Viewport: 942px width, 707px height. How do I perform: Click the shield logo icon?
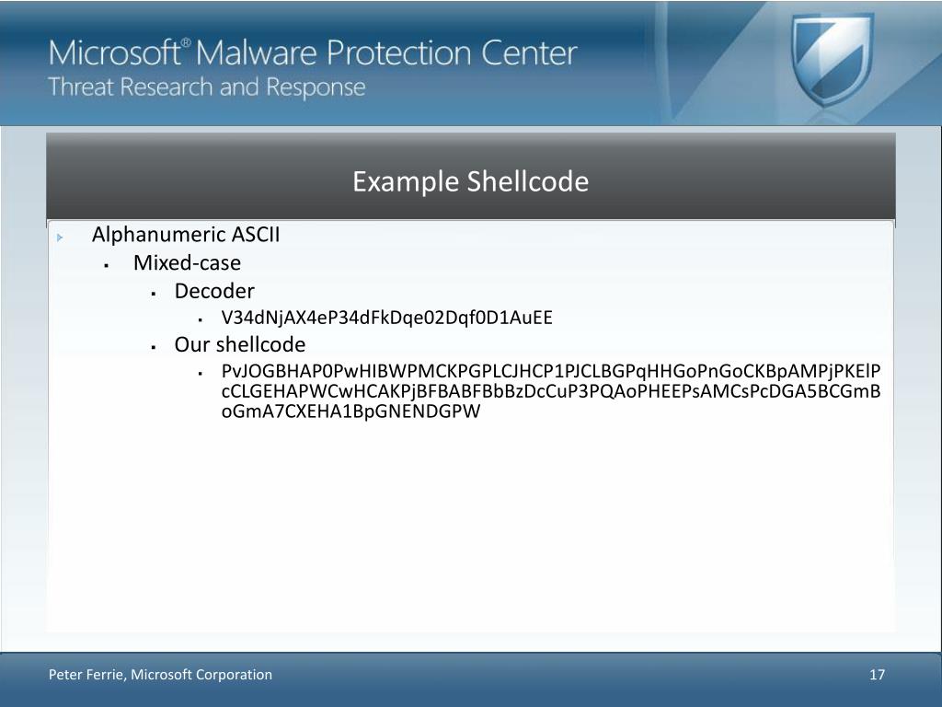tap(833, 58)
